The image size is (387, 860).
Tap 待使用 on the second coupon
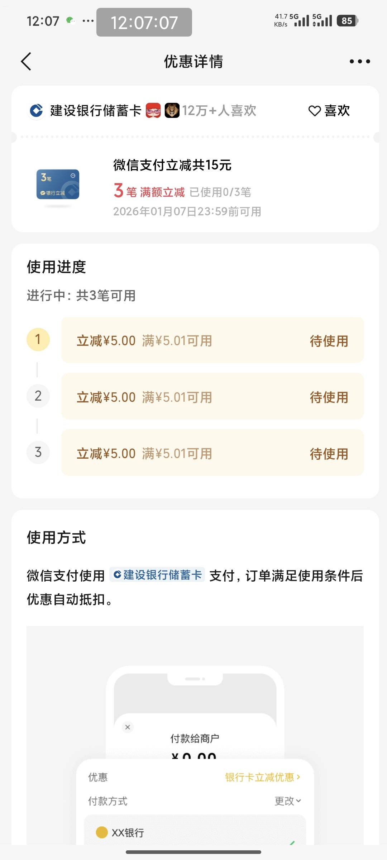click(x=329, y=397)
